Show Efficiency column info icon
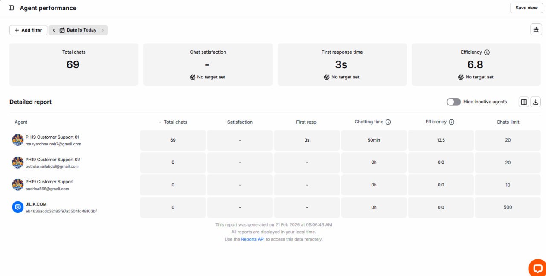 [x=451, y=122]
